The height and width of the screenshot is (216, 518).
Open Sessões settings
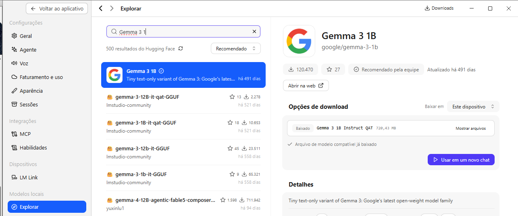47,104
